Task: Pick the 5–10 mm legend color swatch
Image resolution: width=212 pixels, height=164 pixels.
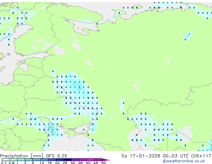Action: [x=36, y=160]
